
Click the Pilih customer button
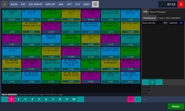click(x=145, y=12)
